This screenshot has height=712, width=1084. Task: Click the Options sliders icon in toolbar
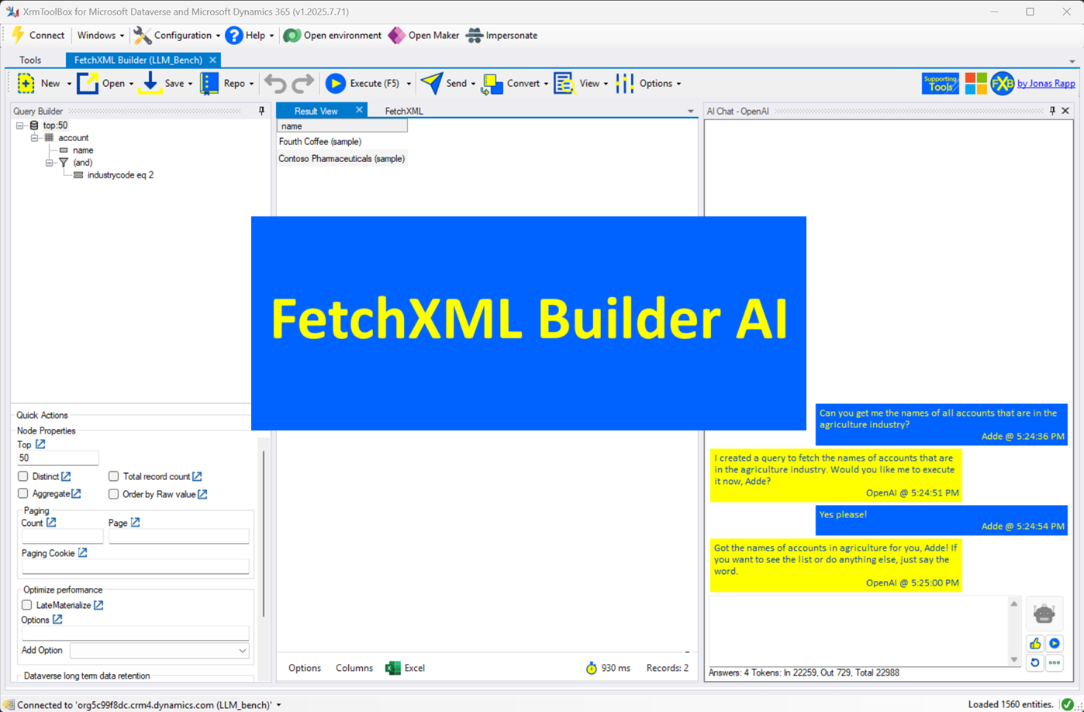click(625, 83)
